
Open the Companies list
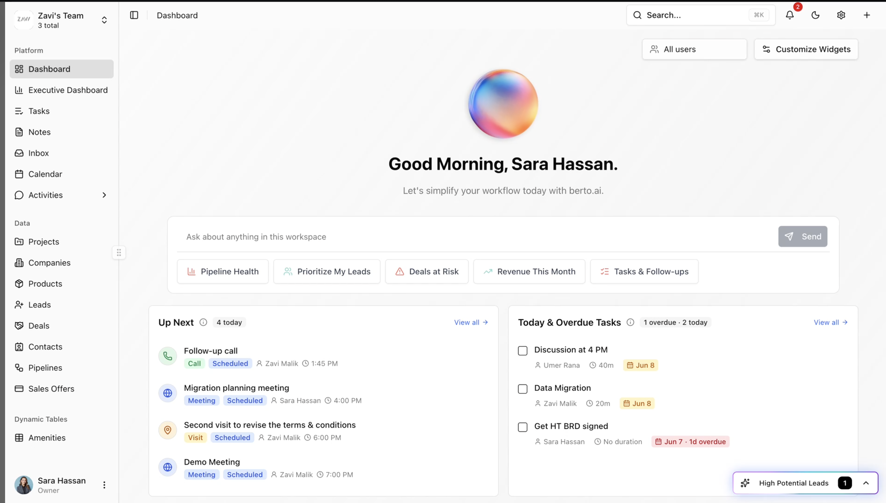[x=62, y=263]
